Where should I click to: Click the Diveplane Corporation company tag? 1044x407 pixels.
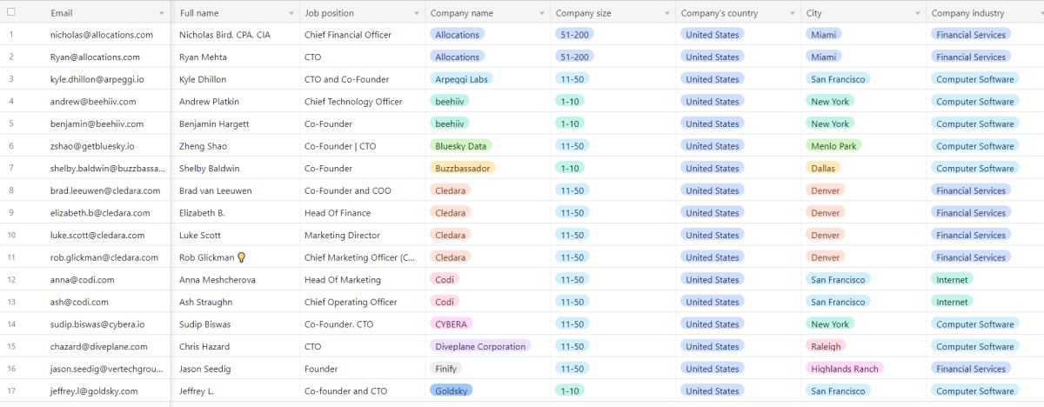(x=479, y=346)
